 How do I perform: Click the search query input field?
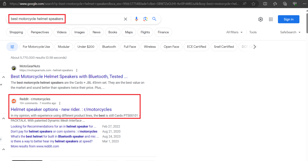point(65,19)
